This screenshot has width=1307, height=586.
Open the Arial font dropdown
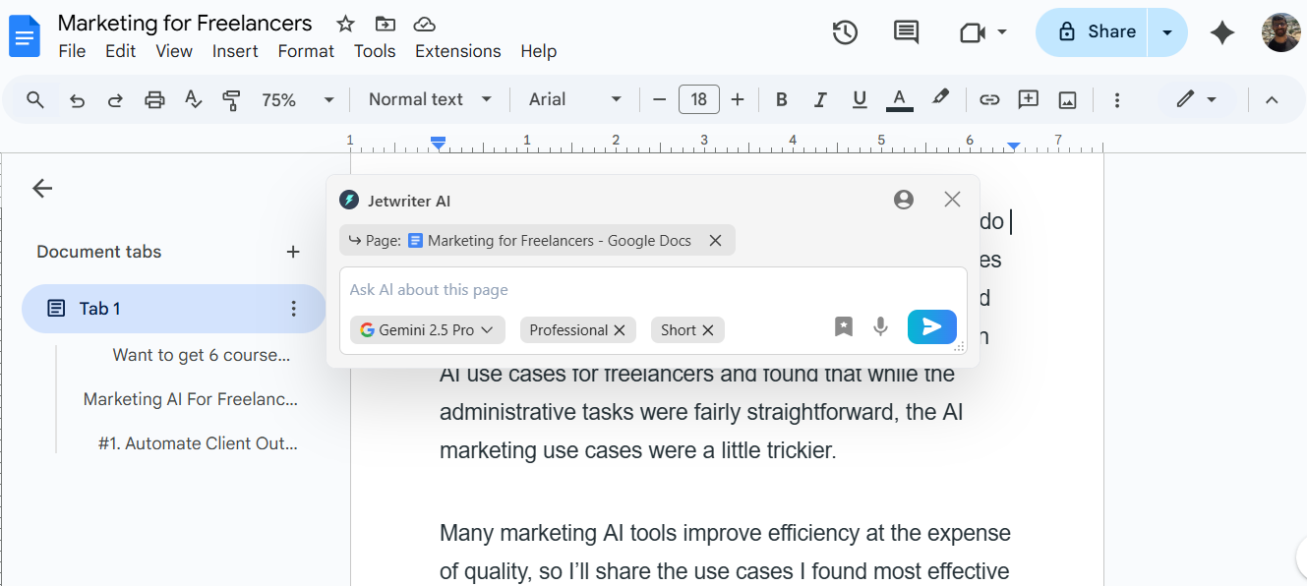click(575, 99)
